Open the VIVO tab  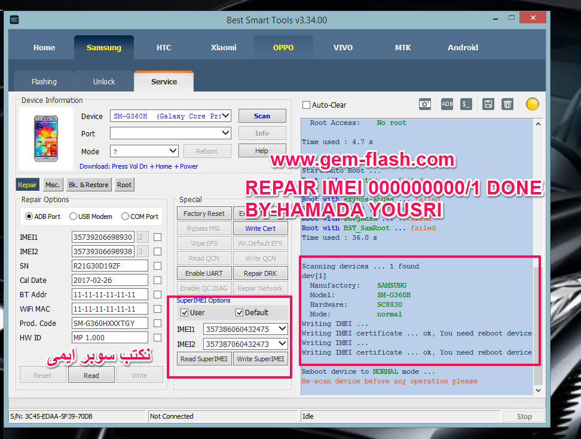point(343,47)
